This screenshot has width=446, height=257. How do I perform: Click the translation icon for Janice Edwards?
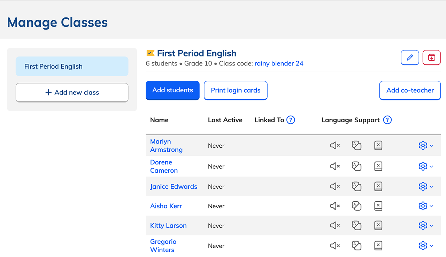pos(356,186)
